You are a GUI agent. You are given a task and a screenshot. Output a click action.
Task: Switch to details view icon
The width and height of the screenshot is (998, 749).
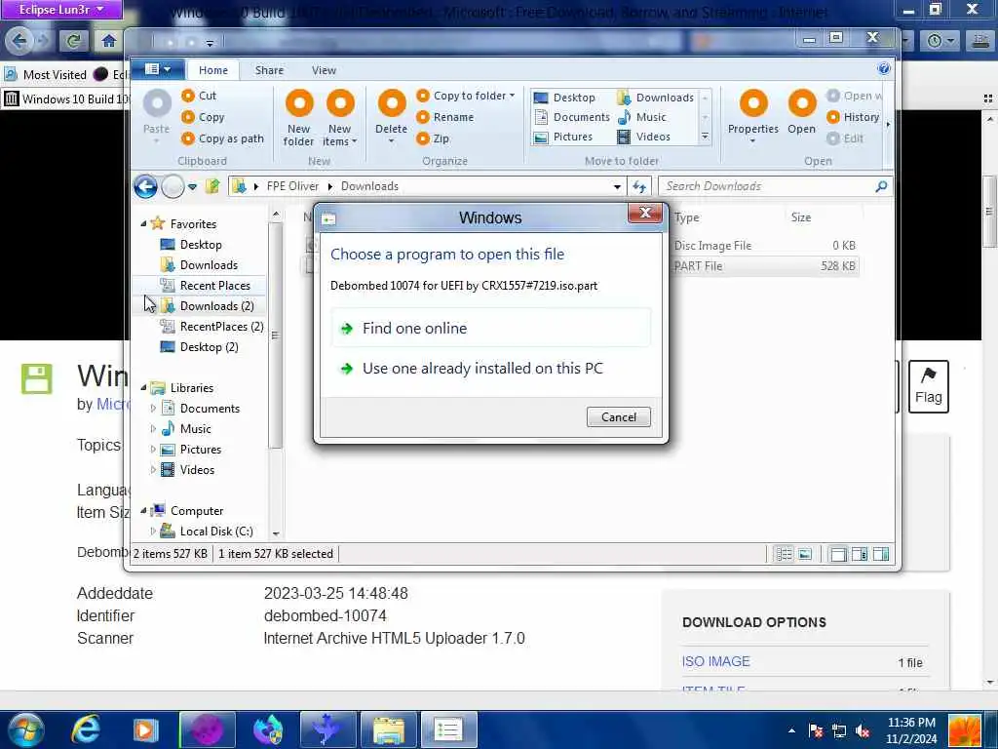[x=784, y=554]
